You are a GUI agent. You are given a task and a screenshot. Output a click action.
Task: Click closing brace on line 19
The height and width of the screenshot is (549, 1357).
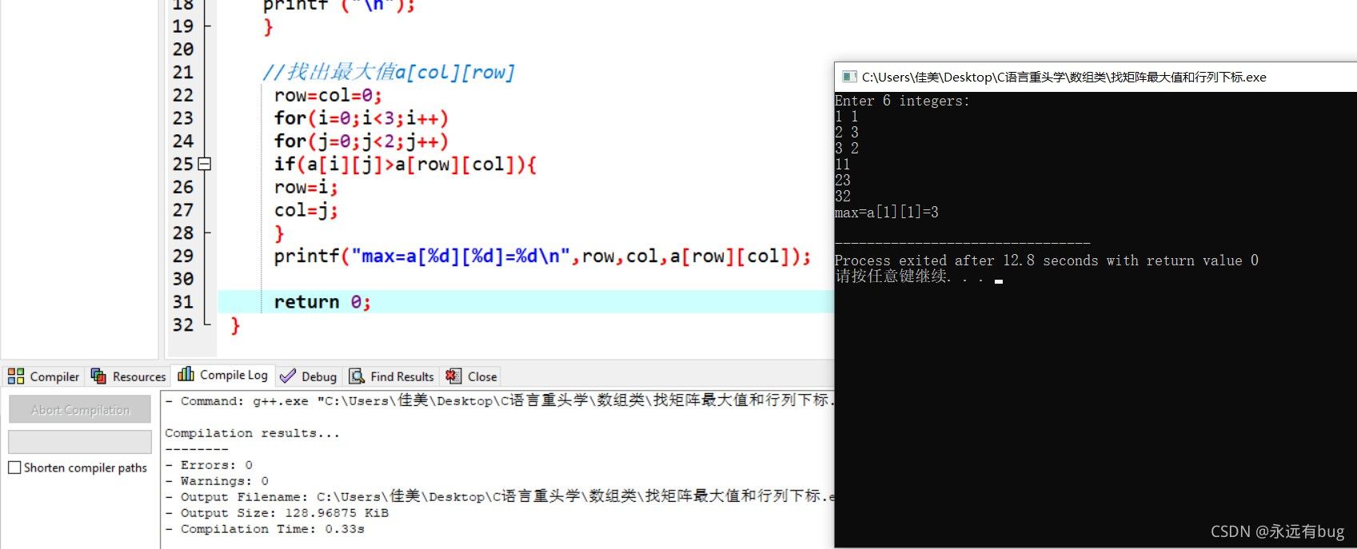click(268, 26)
